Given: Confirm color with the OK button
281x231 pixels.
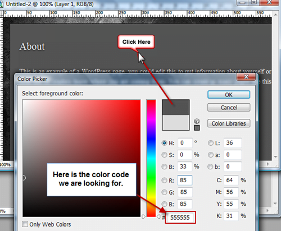Looking at the screenshot, I should 229,95.
